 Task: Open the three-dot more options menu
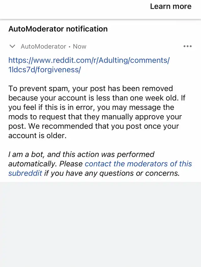187,46
